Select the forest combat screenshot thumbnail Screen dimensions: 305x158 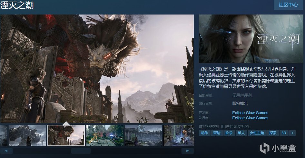pos(105,135)
